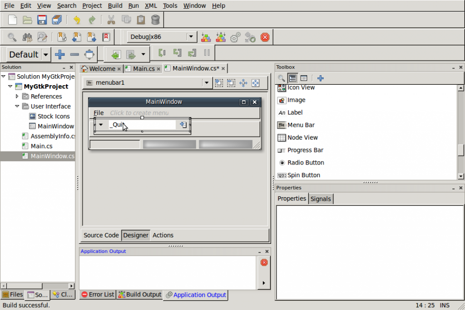Toggle full-screen layout icon
This screenshot has height=310, width=465.
click(x=89, y=54)
